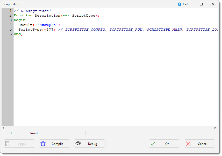222x156 pixels.
Task: Click the Insert mode status indicator
Action: coord(34,133)
